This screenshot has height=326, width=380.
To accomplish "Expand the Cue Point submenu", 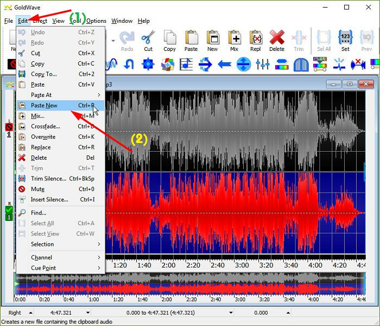I will [x=61, y=268].
